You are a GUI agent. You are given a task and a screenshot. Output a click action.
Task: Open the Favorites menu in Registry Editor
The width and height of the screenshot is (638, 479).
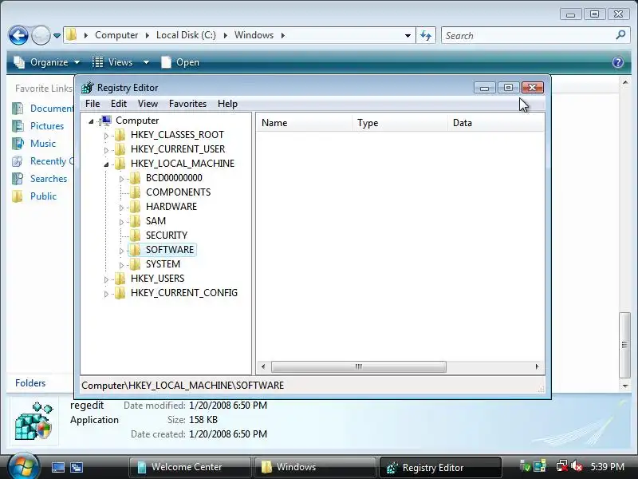(x=187, y=104)
